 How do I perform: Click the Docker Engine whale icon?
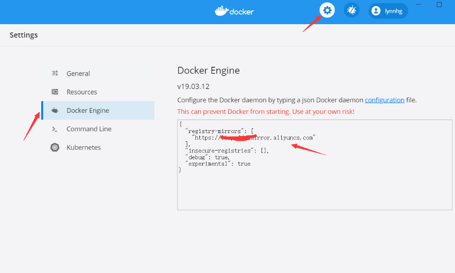[55, 110]
